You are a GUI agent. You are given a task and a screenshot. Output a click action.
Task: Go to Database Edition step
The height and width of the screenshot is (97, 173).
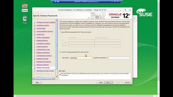pos(42,40)
